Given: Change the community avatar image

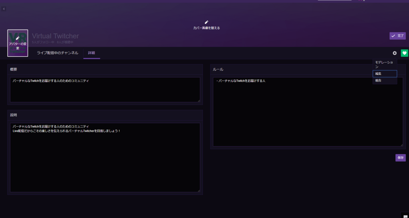Looking at the screenshot, I should click(18, 43).
